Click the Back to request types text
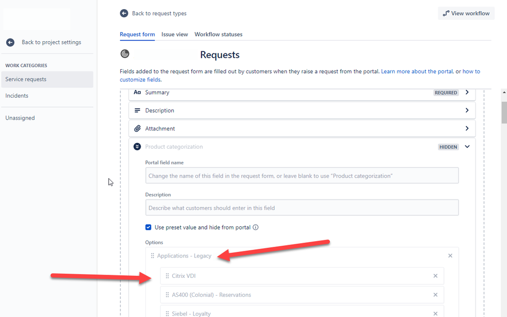The height and width of the screenshot is (317, 507). [159, 13]
